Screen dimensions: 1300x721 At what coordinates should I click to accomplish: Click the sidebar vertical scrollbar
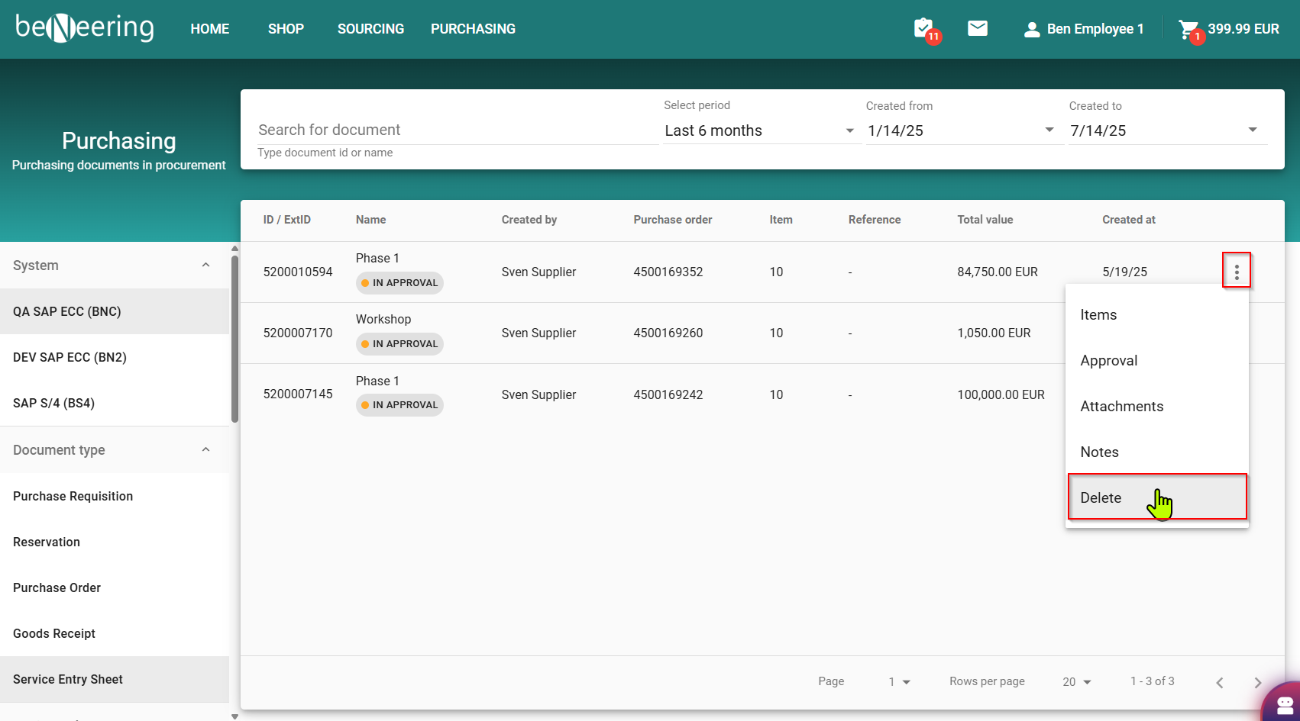pyautogui.click(x=234, y=340)
